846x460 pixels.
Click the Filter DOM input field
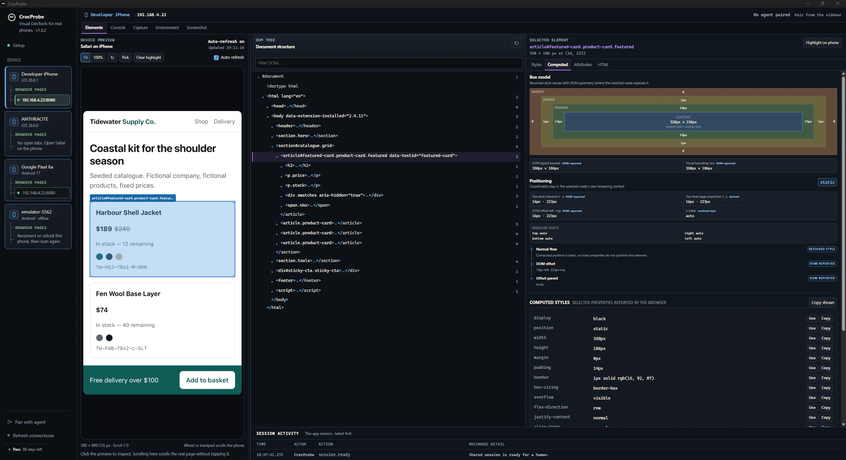coord(389,63)
